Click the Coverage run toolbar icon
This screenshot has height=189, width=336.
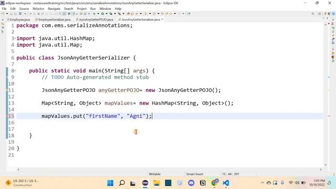pos(111,14)
